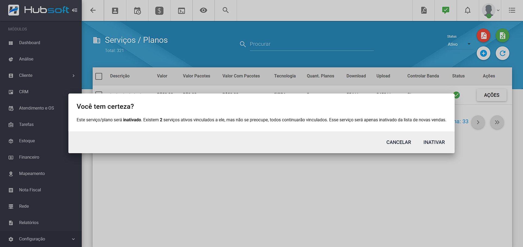
Task: Go to next page arrow
Action: (478, 122)
